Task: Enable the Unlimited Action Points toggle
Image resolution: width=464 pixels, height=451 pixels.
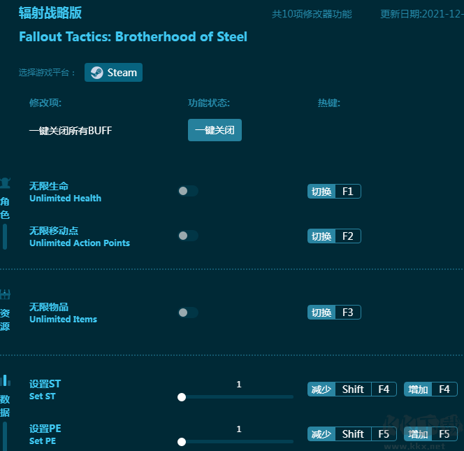Action: point(188,236)
